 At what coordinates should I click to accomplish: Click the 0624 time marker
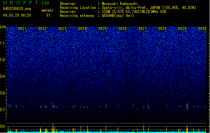click(82, 29)
